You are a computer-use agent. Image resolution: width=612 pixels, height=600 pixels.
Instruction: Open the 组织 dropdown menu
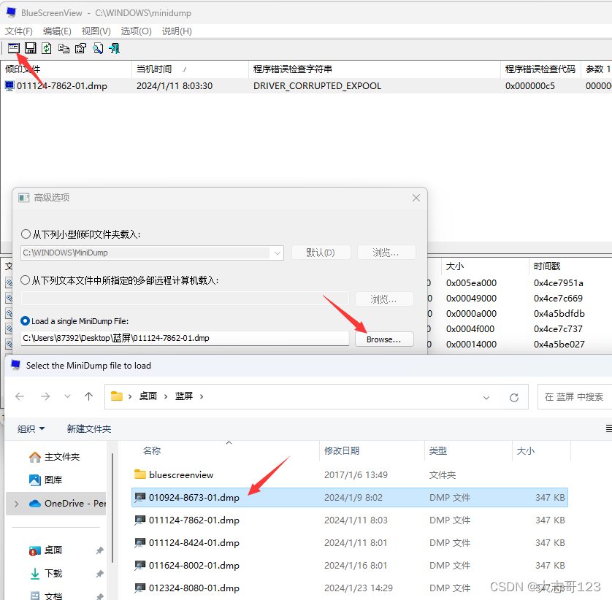click(x=31, y=428)
